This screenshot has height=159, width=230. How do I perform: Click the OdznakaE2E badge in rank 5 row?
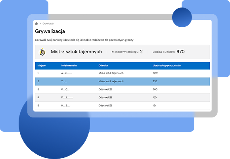[x=105, y=106]
